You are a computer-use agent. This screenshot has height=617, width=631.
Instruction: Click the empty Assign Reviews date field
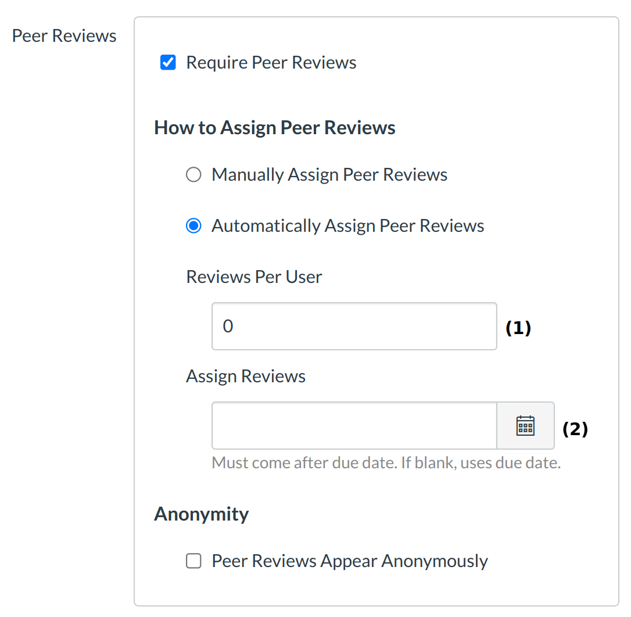point(354,426)
